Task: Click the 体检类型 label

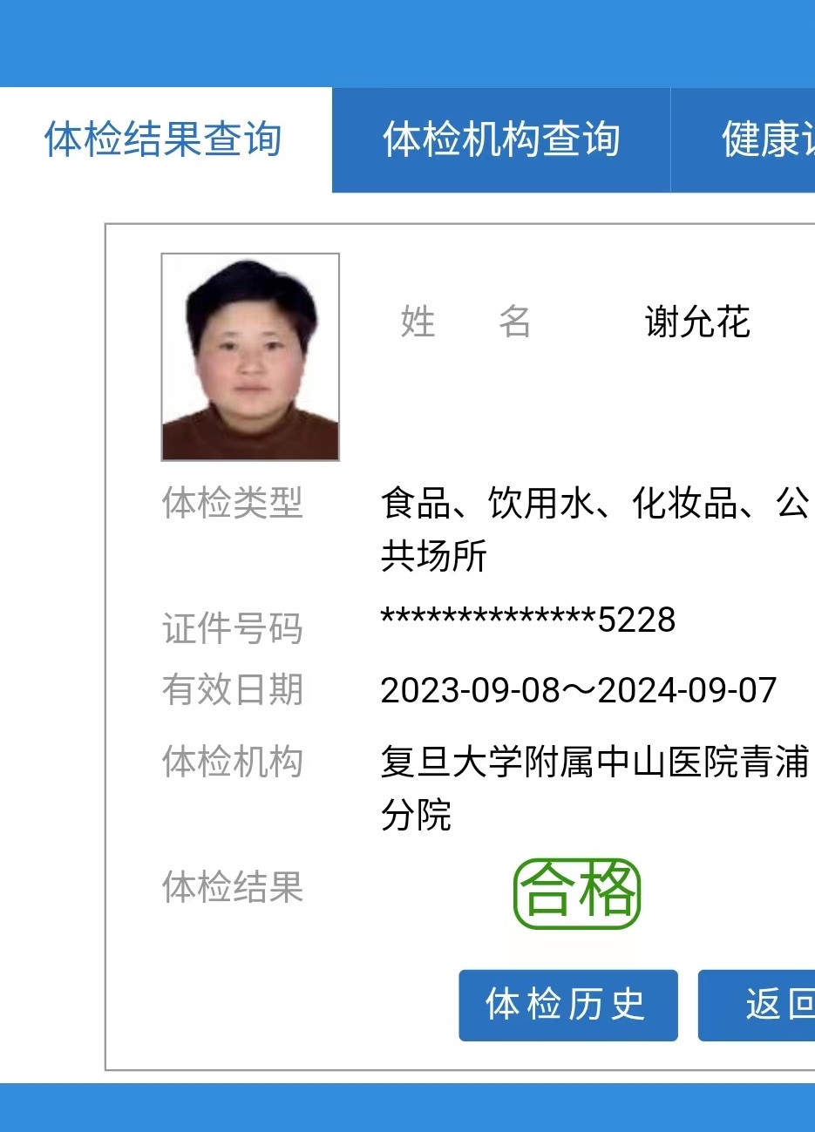Action: coord(232,503)
